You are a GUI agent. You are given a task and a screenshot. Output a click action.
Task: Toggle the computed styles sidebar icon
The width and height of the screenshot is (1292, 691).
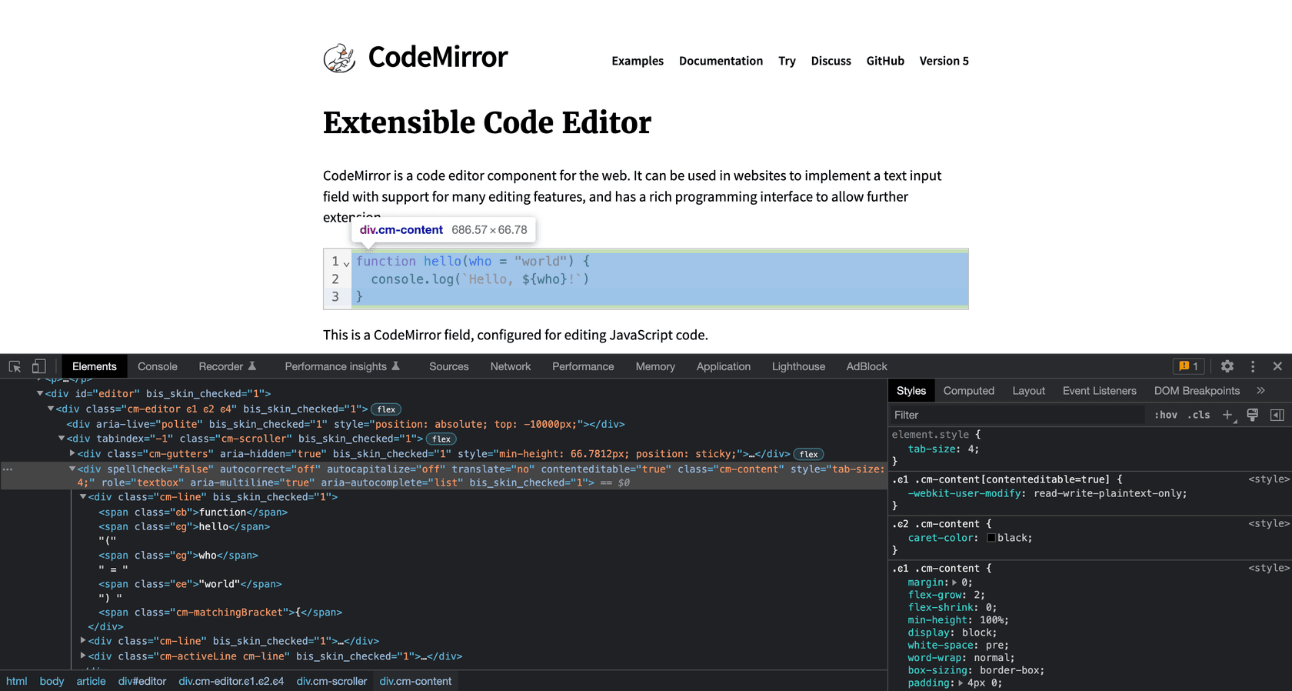click(1277, 415)
